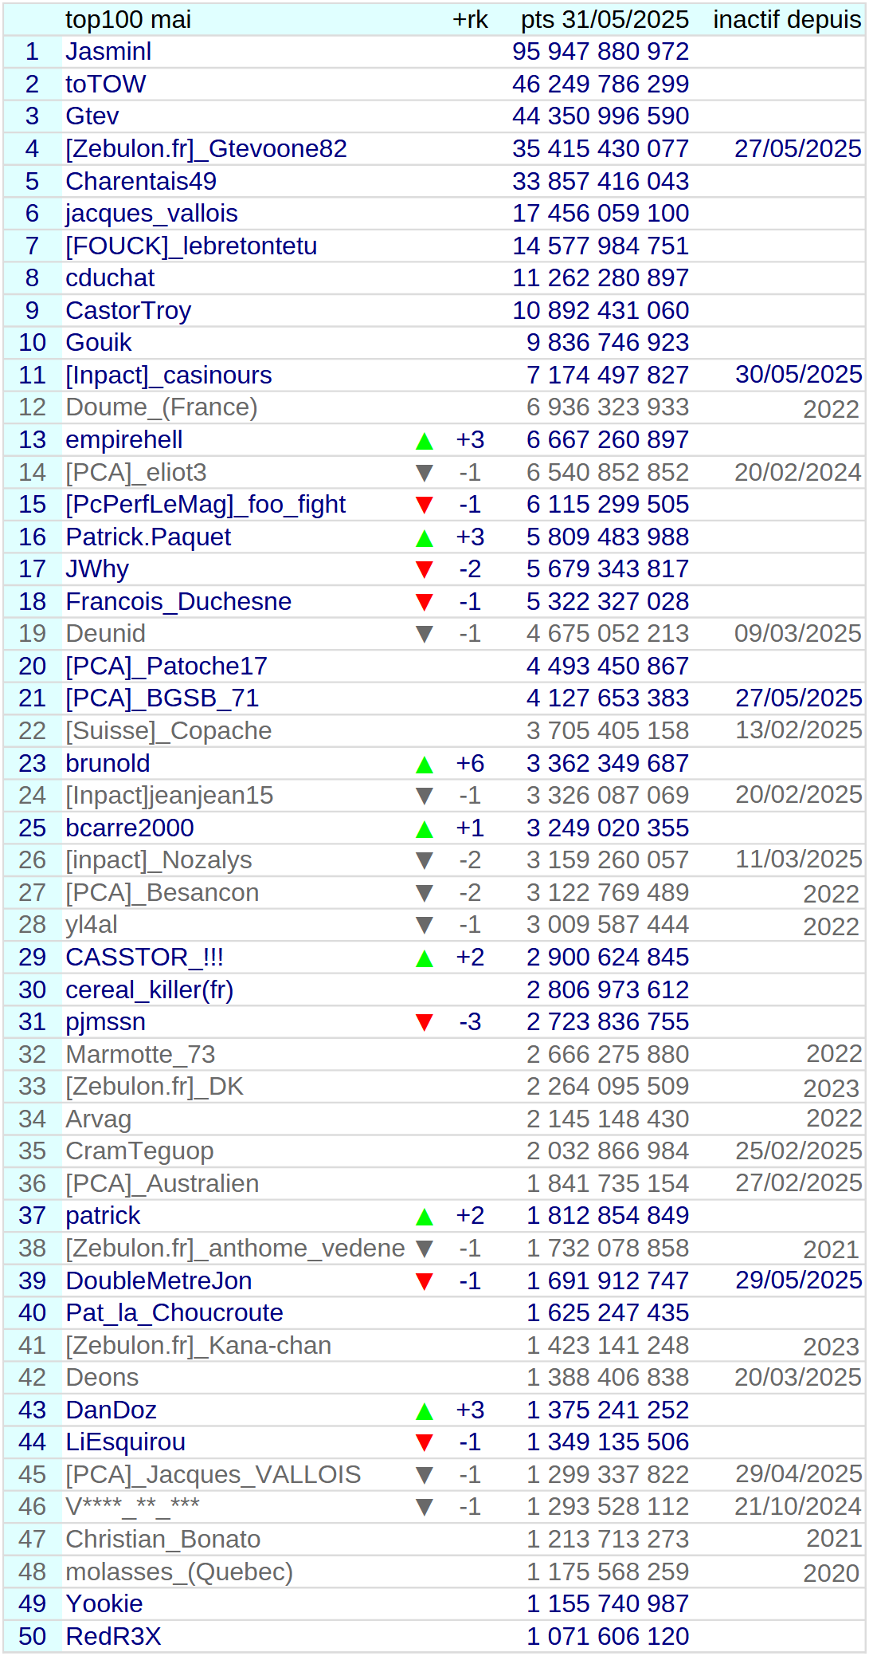Select the name Gtev
This screenshot has width=869, height=1656.
[x=92, y=116]
